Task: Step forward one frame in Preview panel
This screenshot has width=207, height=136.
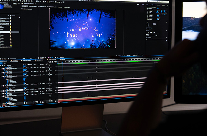Action: pos(153,32)
